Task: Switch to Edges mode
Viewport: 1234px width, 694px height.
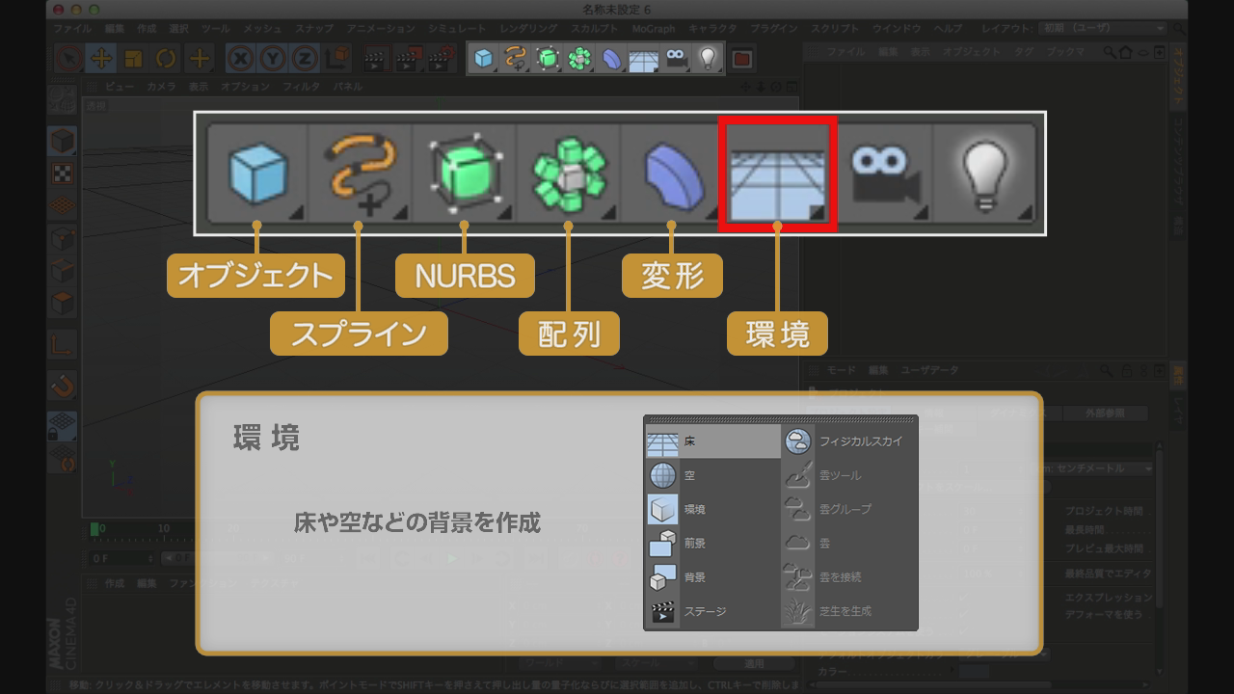Action: (63, 271)
